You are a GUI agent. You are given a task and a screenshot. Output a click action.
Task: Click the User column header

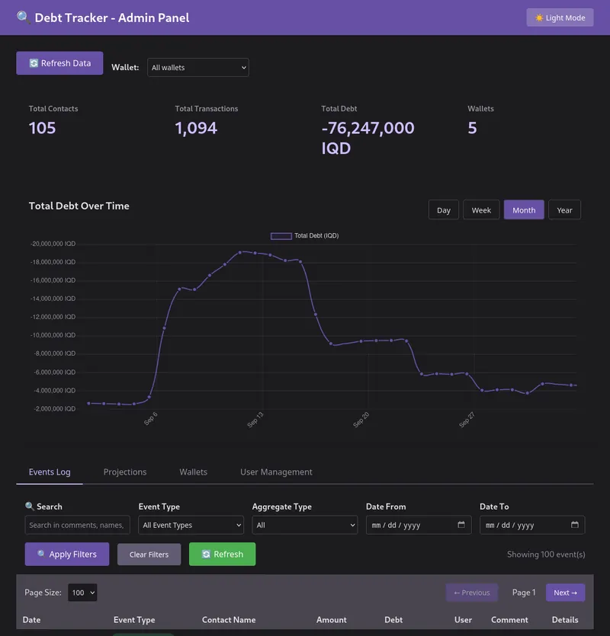click(x=463, y=620)
